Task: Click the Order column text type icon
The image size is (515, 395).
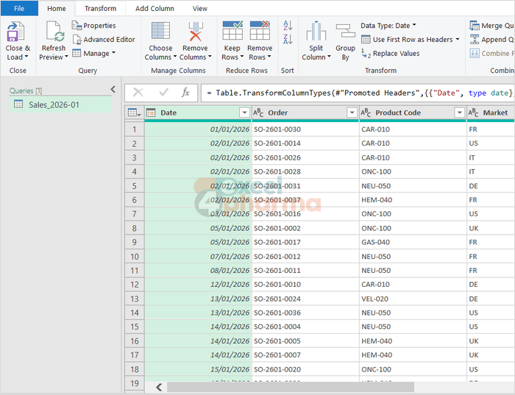Action: click(258, 113)
